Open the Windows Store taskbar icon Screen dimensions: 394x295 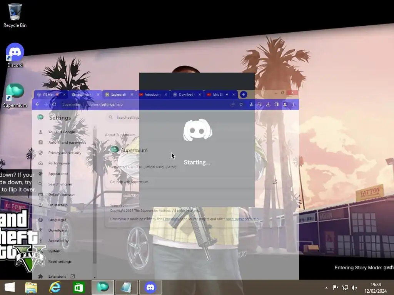(x=78, y=287)
